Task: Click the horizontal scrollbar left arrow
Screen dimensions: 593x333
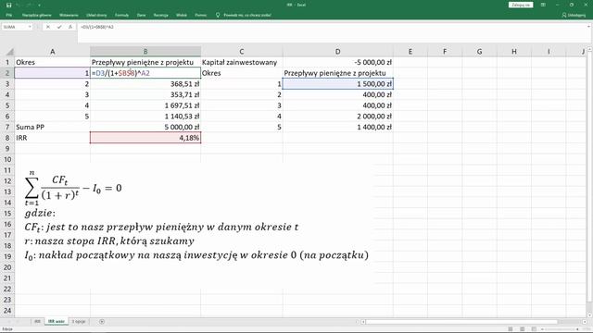Action: tap(363, 322)
